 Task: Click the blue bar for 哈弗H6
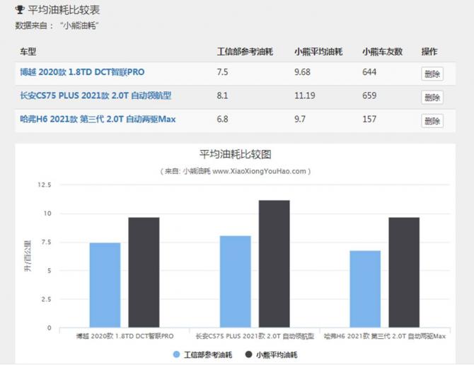click(365, 289)
